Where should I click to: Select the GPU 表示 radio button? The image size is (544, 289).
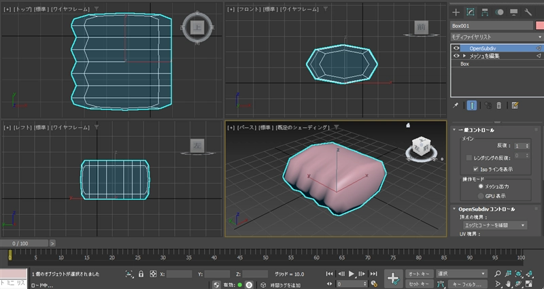(481, 196)
